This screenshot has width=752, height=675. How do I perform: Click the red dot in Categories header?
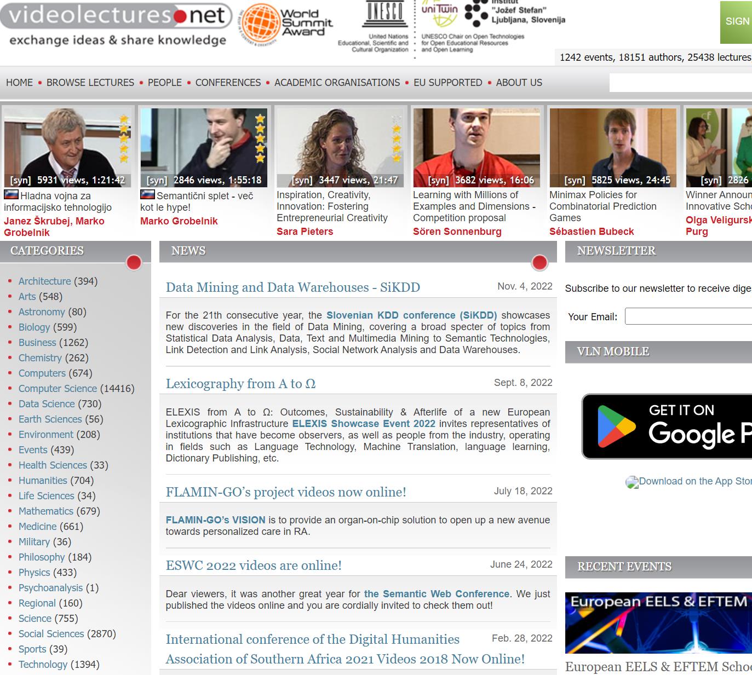134,263
